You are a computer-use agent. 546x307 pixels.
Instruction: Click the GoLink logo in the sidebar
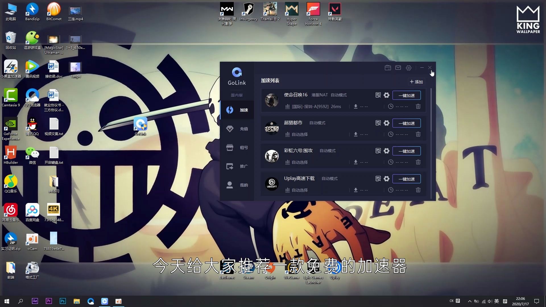tap(237, 76)
